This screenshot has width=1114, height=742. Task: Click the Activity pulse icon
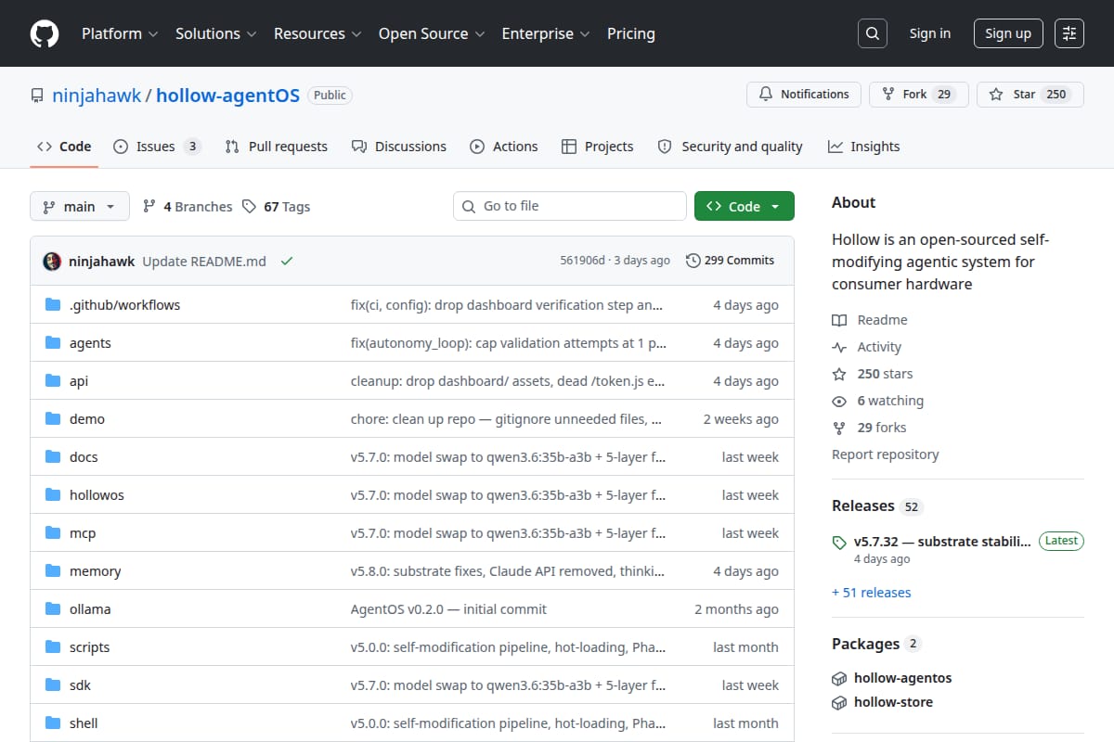(x=839, y=347)
